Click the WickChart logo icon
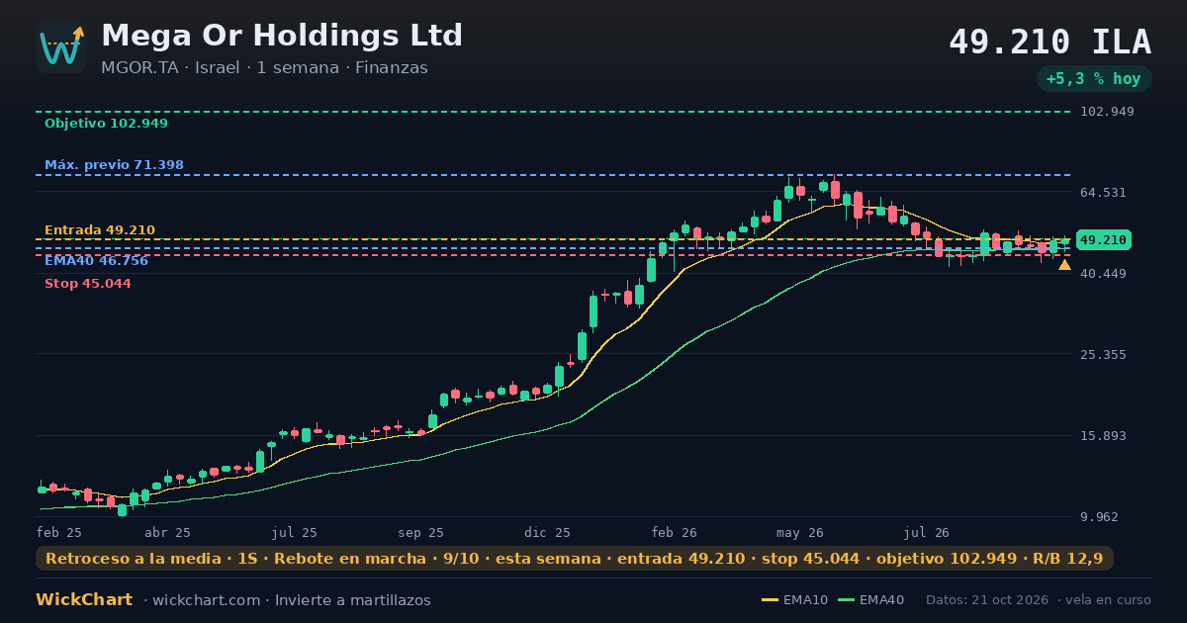The image size is (1187, 623). pos(61,47)
